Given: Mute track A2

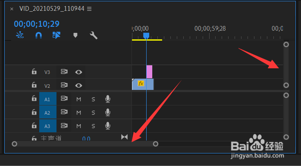Looking at the screenshot, I should (79, 113).
